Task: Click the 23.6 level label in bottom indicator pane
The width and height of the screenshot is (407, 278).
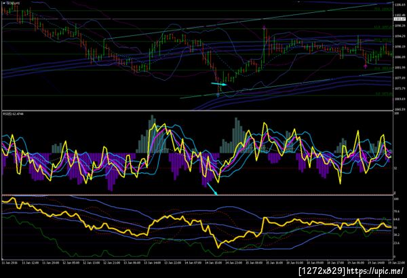Action: click(396, 243)
